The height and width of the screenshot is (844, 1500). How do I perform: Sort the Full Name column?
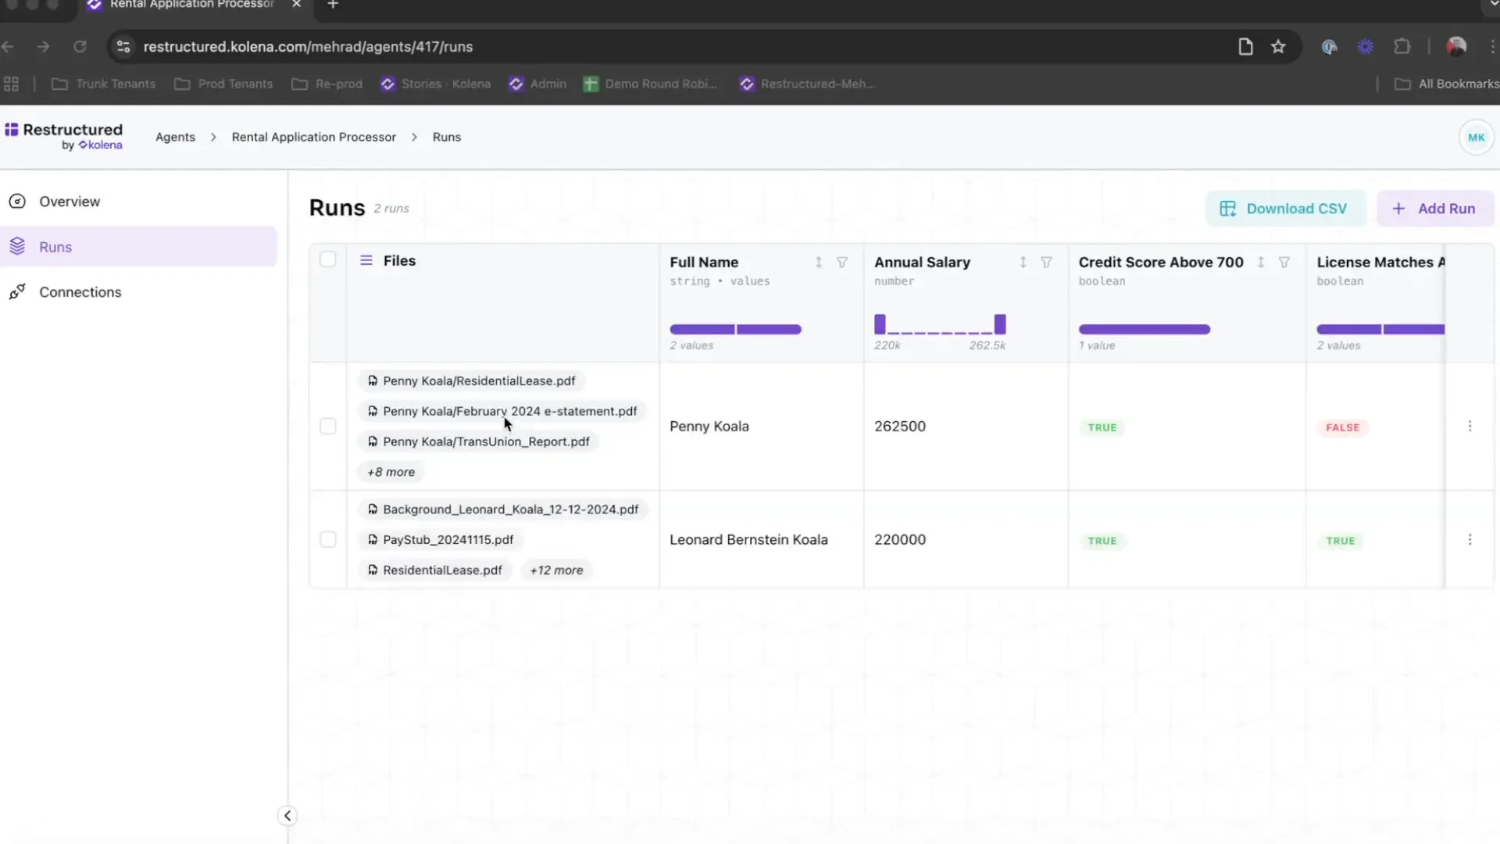818,263
